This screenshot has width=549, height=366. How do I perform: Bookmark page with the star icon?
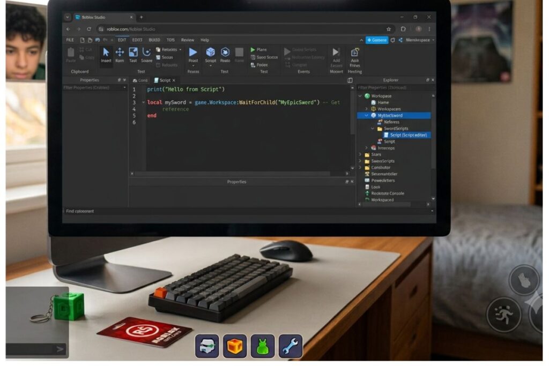389,29
